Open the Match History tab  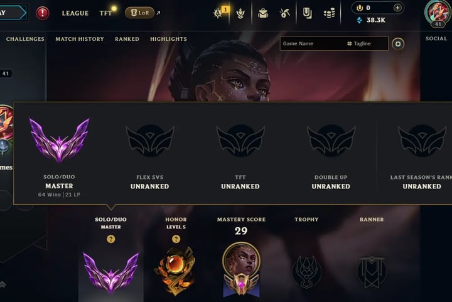tap(80, 39)
